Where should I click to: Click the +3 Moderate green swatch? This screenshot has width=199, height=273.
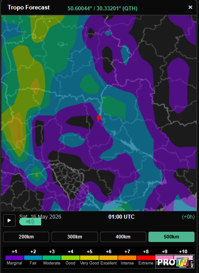point(52,258)
